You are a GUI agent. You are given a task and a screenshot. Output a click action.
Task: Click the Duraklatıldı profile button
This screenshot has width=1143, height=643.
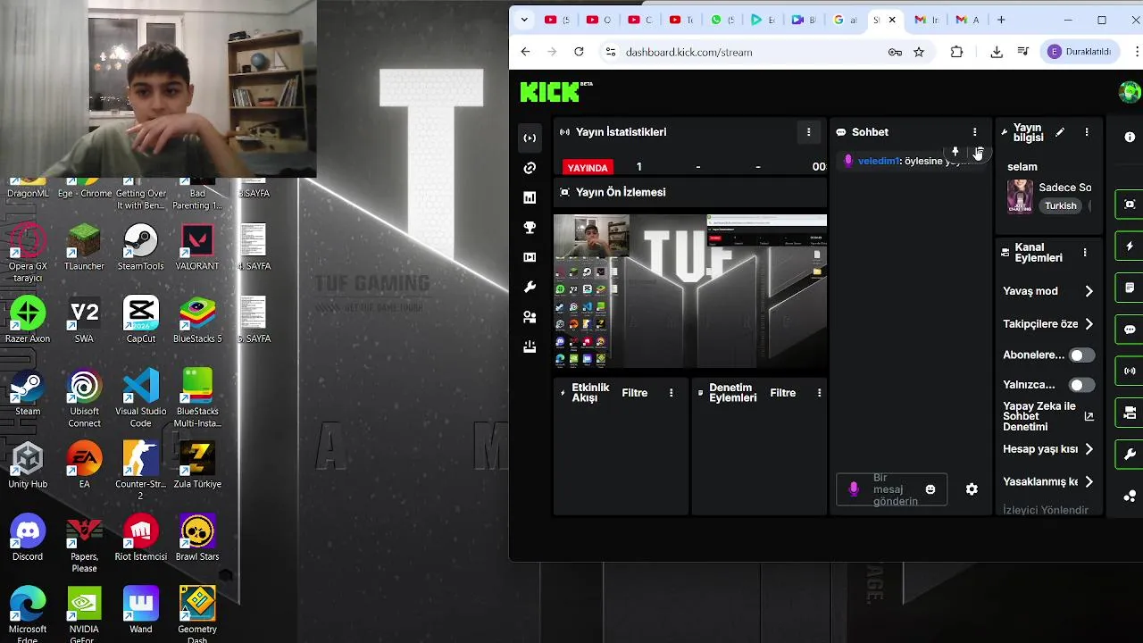click(1079, 52)
